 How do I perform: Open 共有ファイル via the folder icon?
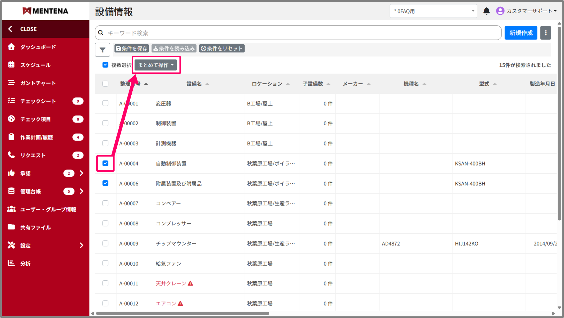click(11, 227)
